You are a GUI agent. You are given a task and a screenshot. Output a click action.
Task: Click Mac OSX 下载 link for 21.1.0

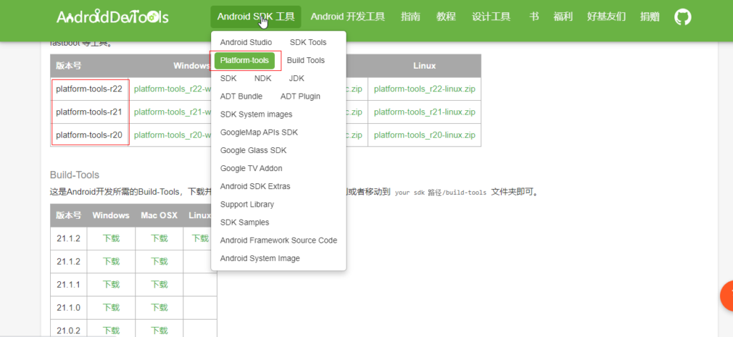tap(159, 308)
